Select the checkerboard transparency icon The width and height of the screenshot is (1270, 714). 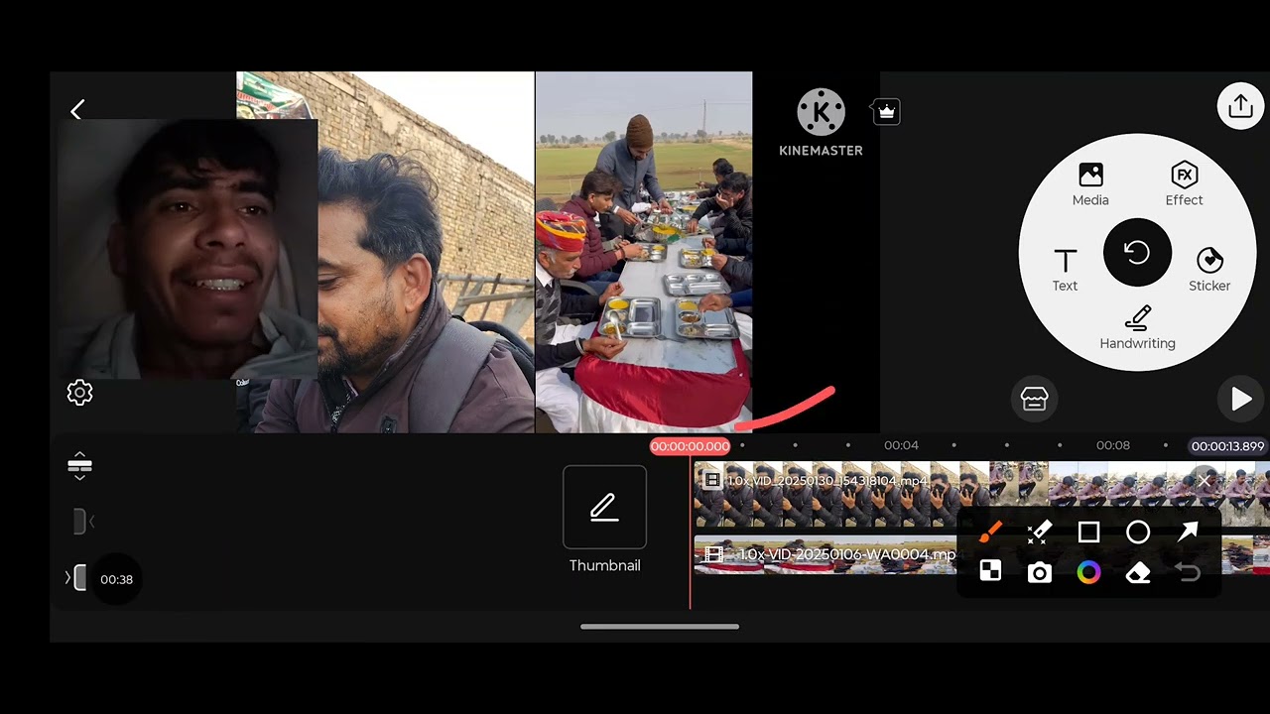click(x=990, y=571)
